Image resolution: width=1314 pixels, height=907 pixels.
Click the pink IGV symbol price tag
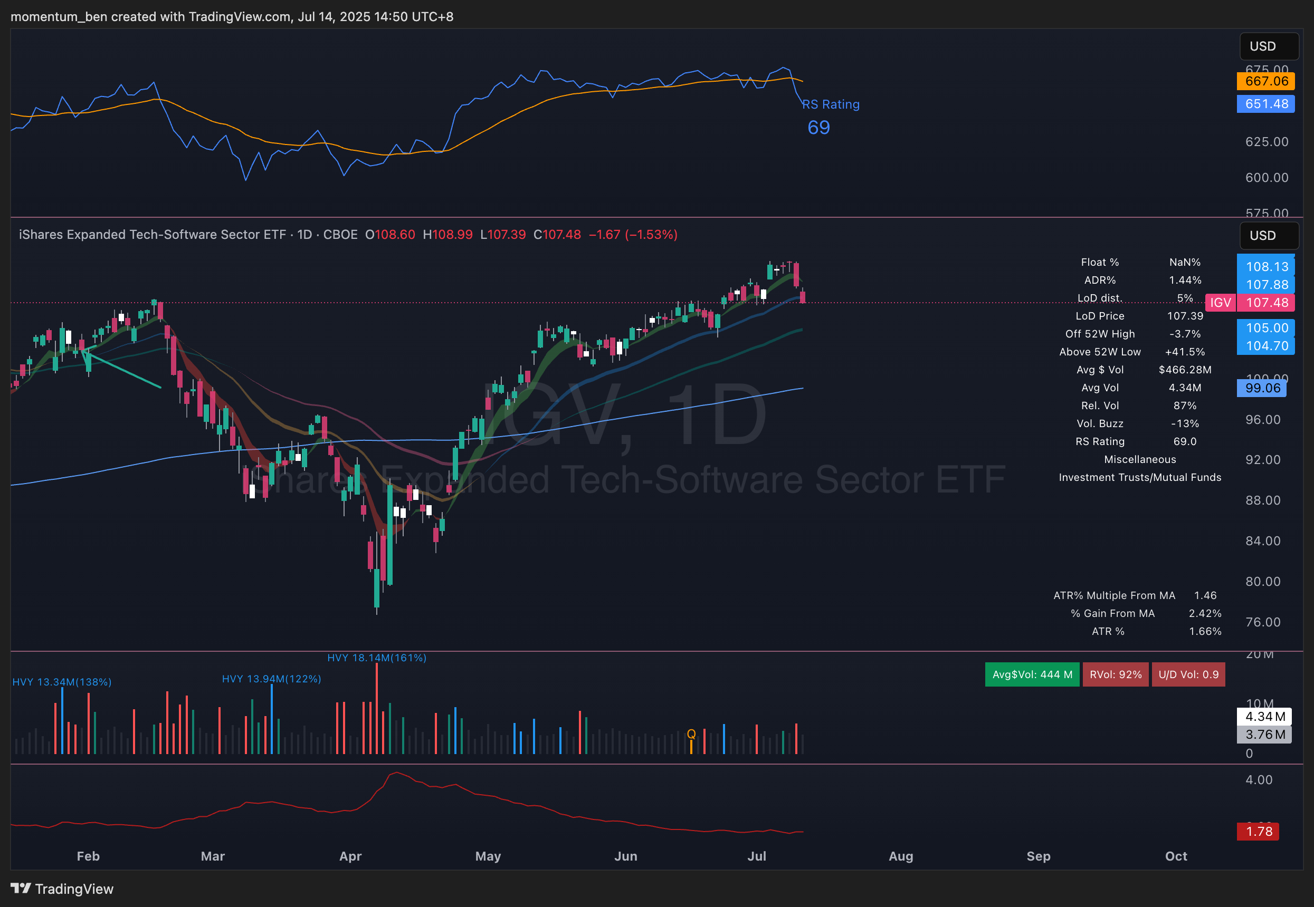click(x=1220, y=303)
